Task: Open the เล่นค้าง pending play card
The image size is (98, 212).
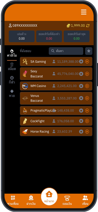Action: click(22, 36)
